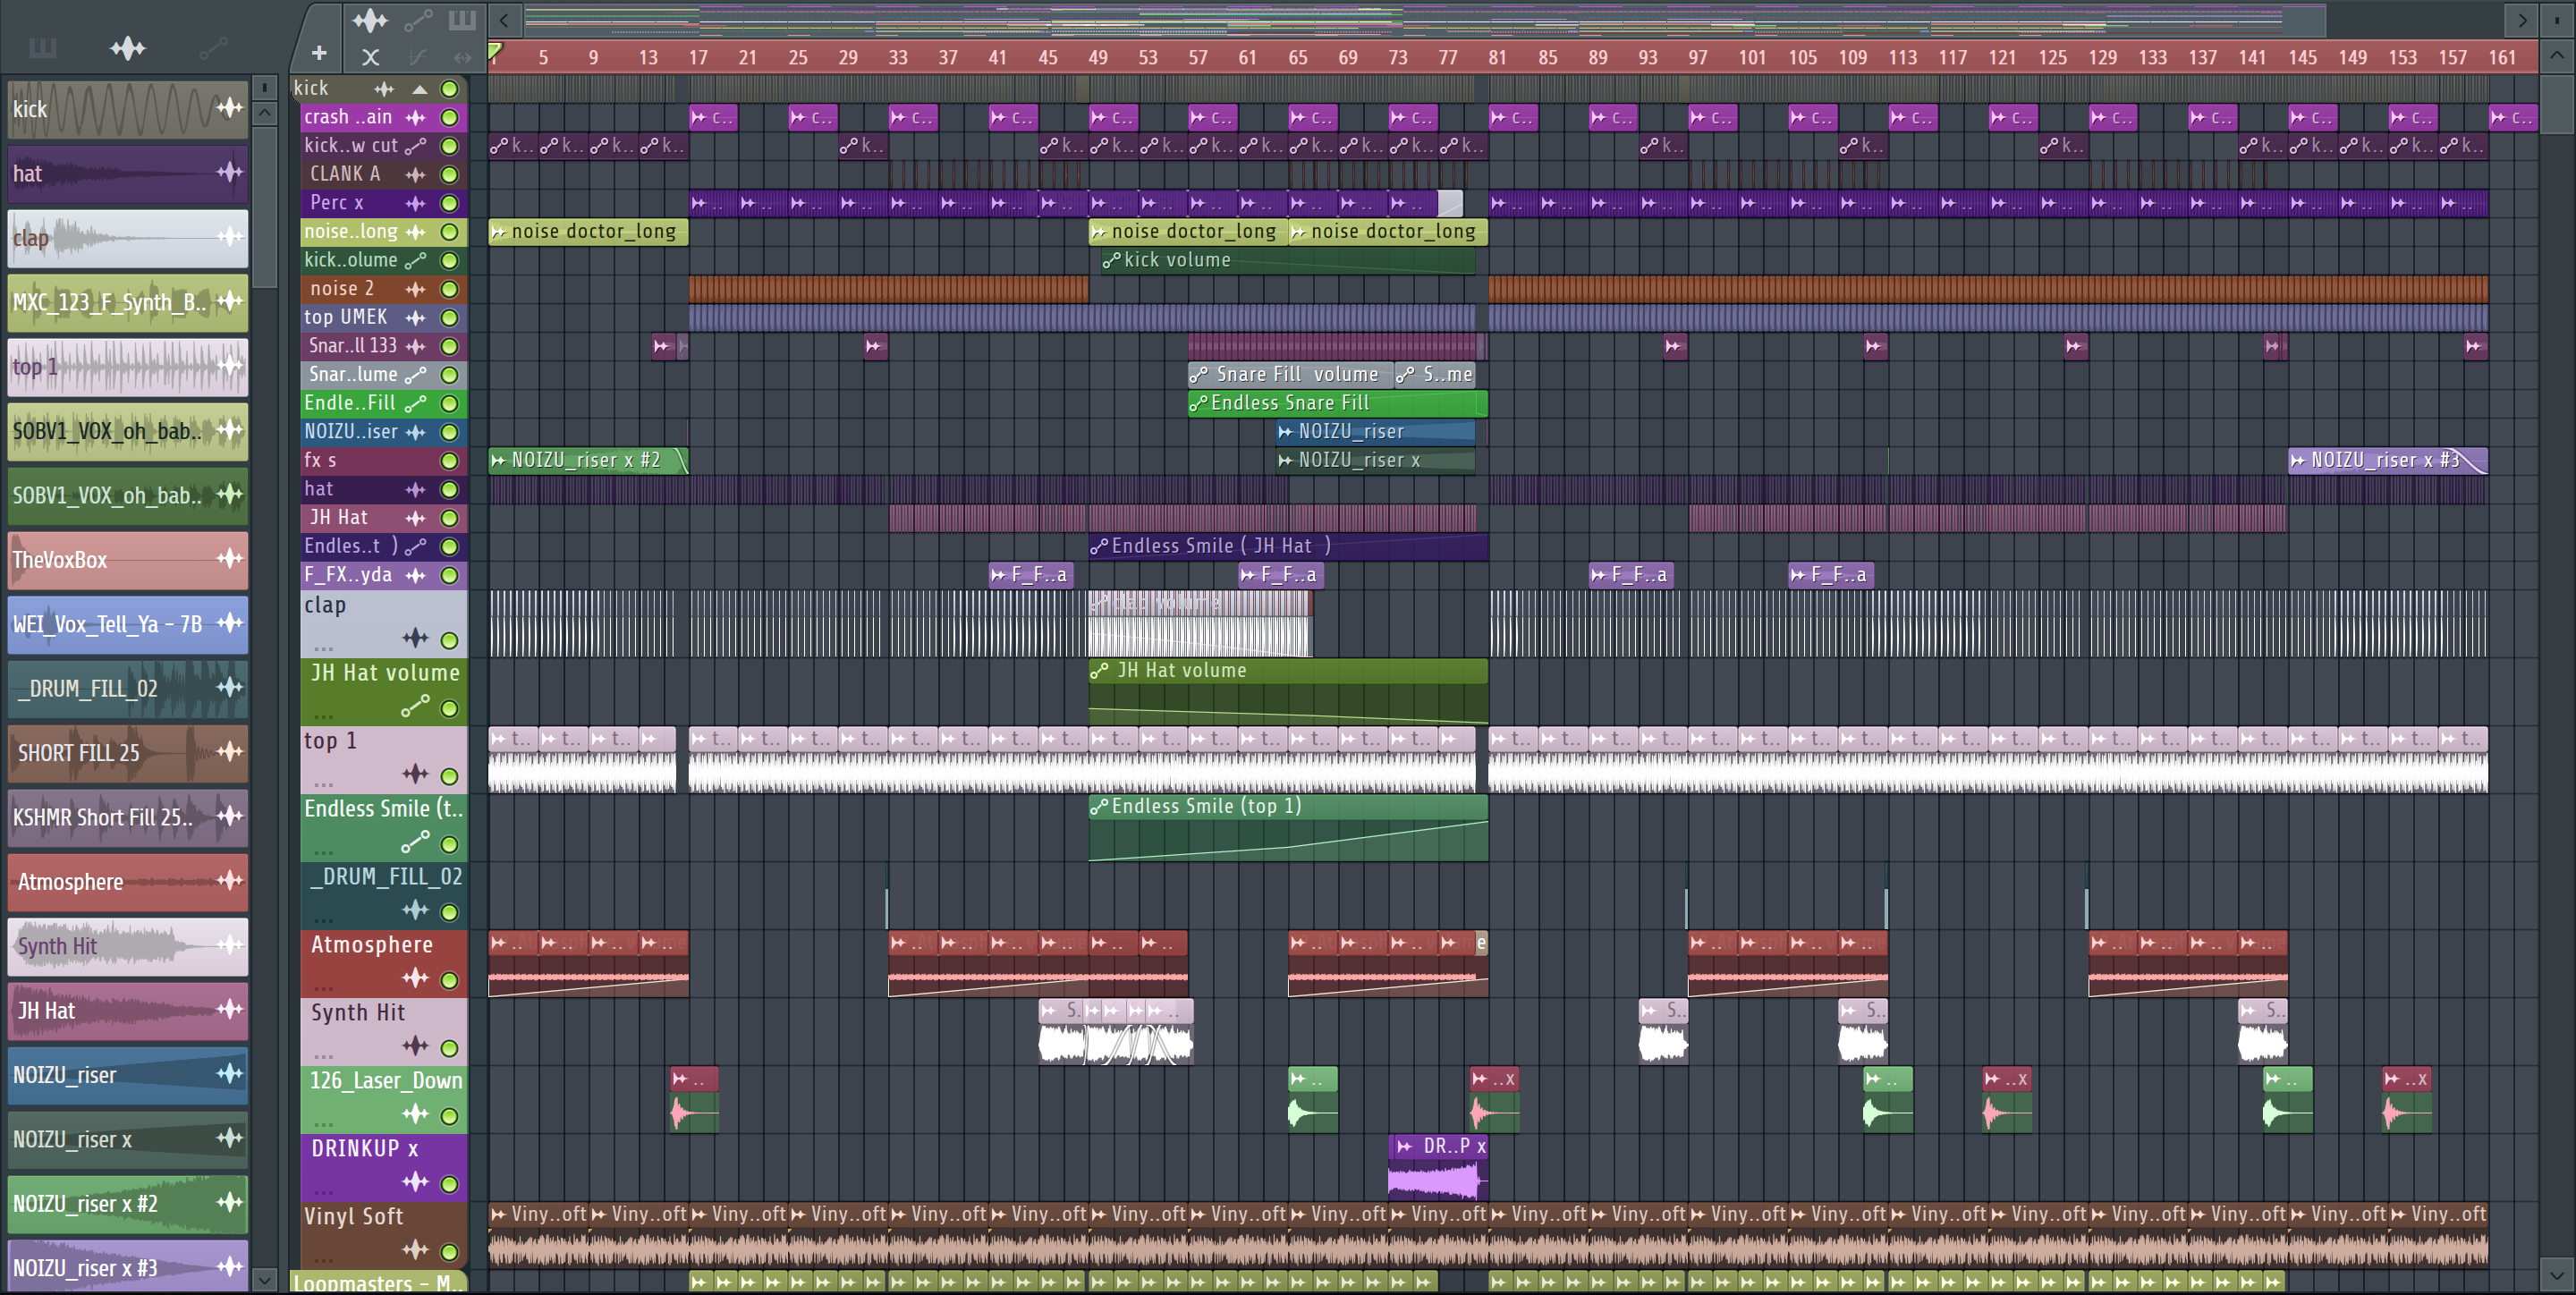Open clip menu of Endless Snare Fill clip
The width and height of the screenshot is (2576, 1295).
1198,403
